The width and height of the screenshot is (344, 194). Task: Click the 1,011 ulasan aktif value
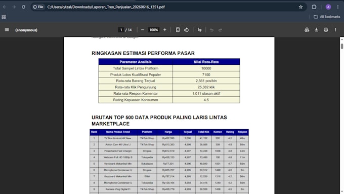(x=206, y=94)
